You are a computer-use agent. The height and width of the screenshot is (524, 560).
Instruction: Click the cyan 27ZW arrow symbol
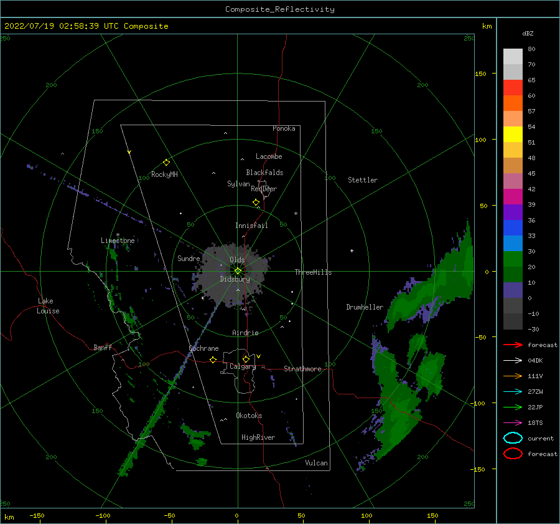coord(513,392)
